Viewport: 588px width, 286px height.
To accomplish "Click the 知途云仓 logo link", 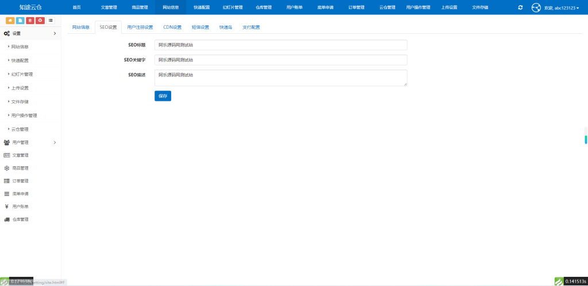I will (31, 7).
